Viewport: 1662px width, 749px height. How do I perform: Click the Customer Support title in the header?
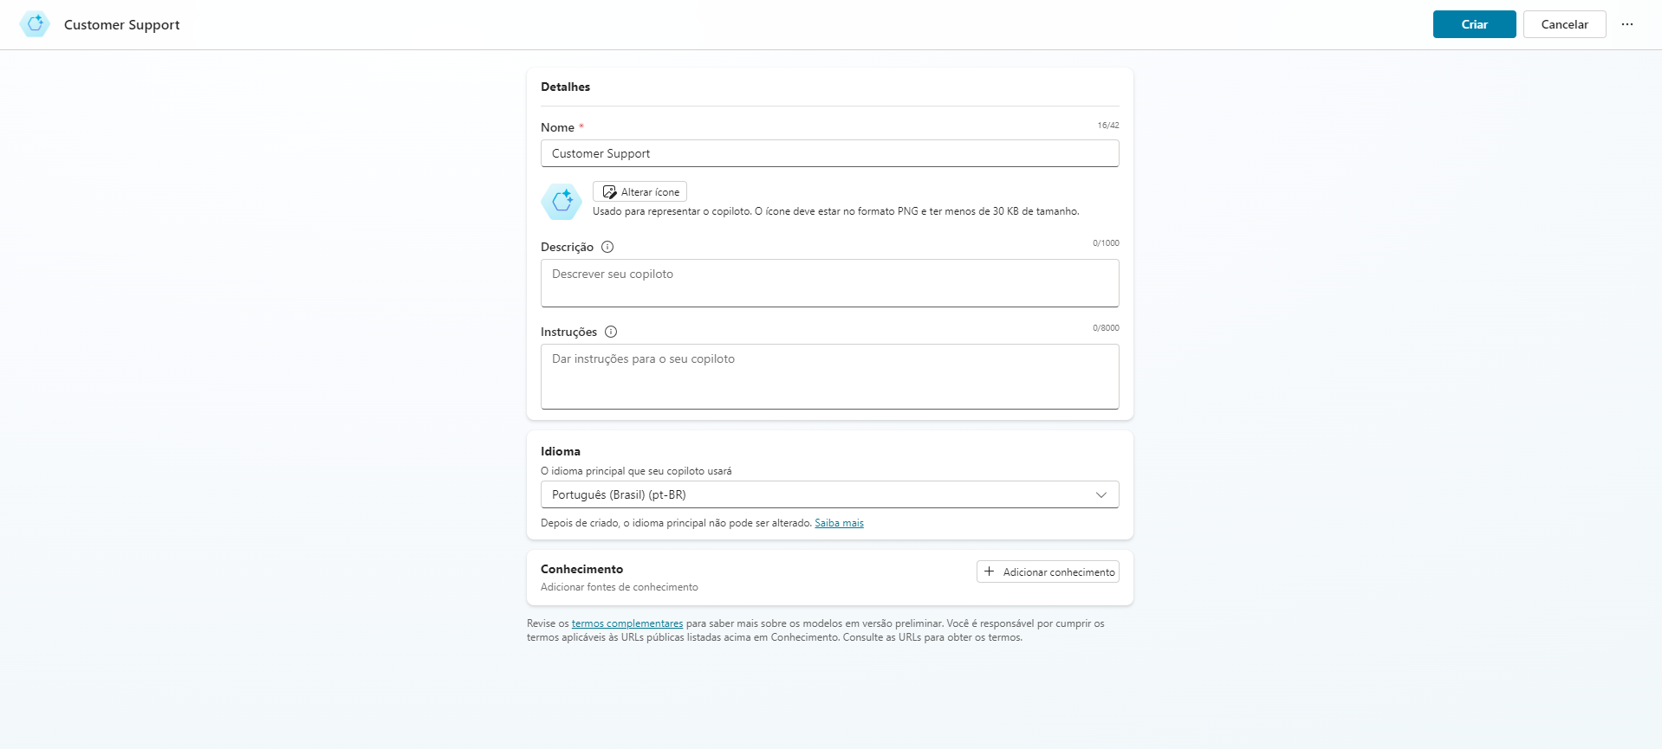click(122, 24)
